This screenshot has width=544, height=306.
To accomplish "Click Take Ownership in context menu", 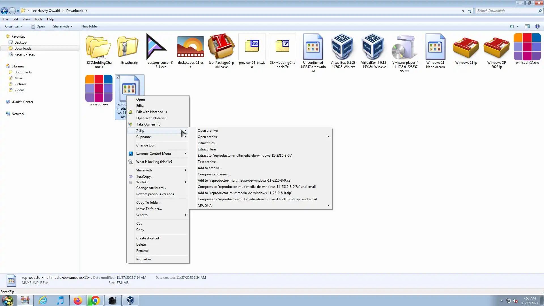I will click(x=148, y=124).
